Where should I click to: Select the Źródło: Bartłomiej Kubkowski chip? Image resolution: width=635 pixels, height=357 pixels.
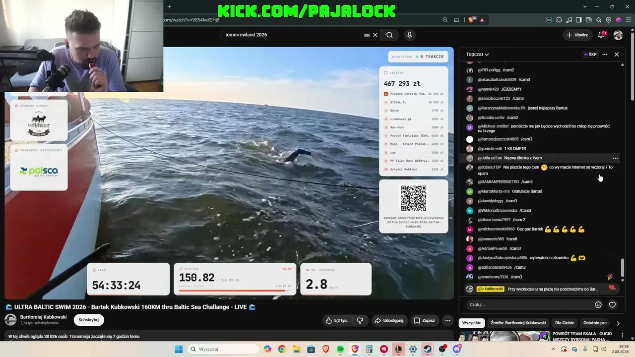(x=518, y=323)
